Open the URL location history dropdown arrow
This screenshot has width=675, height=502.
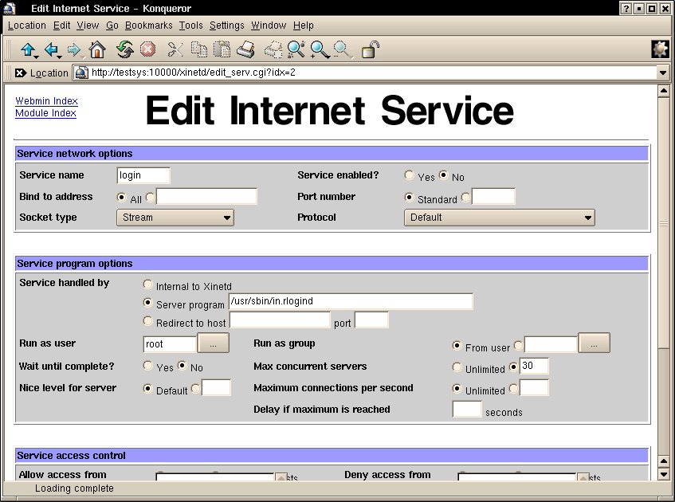[663, 73]
